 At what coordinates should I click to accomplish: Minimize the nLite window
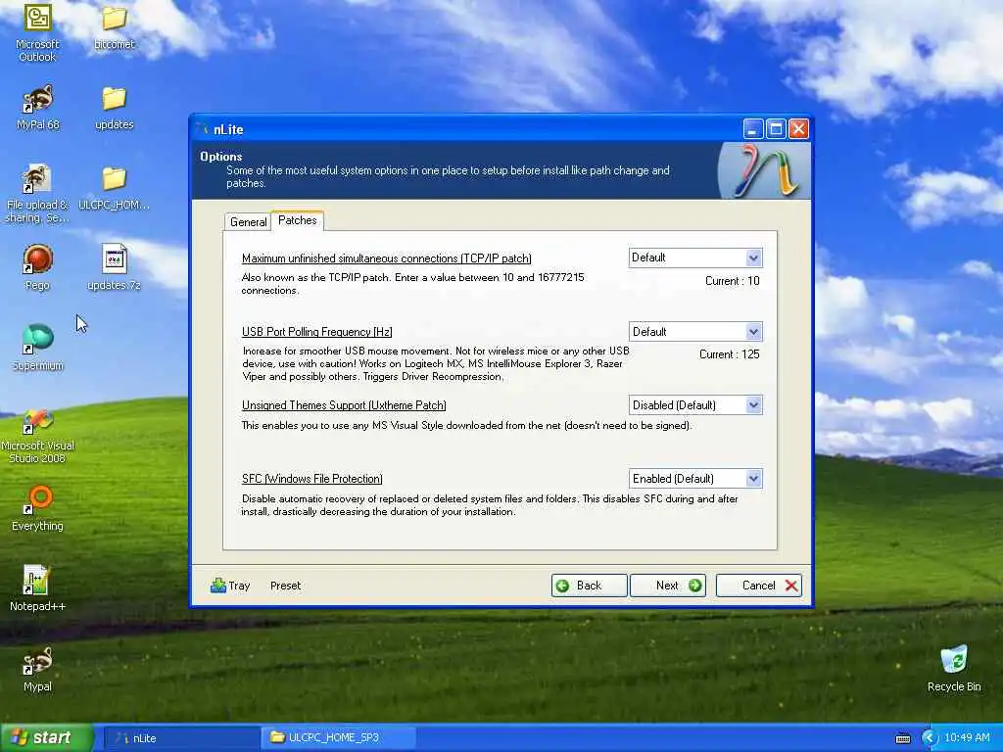pos(753,129)
